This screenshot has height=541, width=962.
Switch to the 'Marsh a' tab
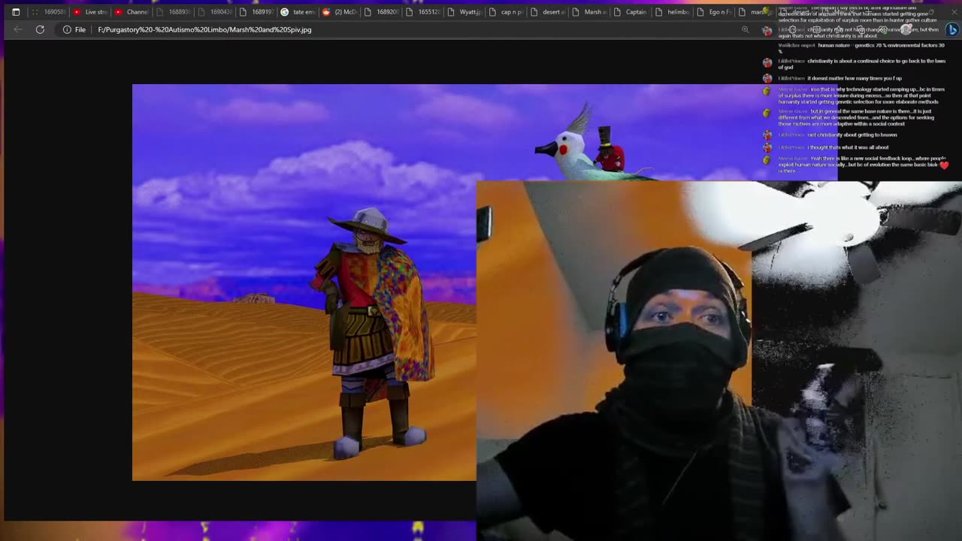tap(588, 12)
